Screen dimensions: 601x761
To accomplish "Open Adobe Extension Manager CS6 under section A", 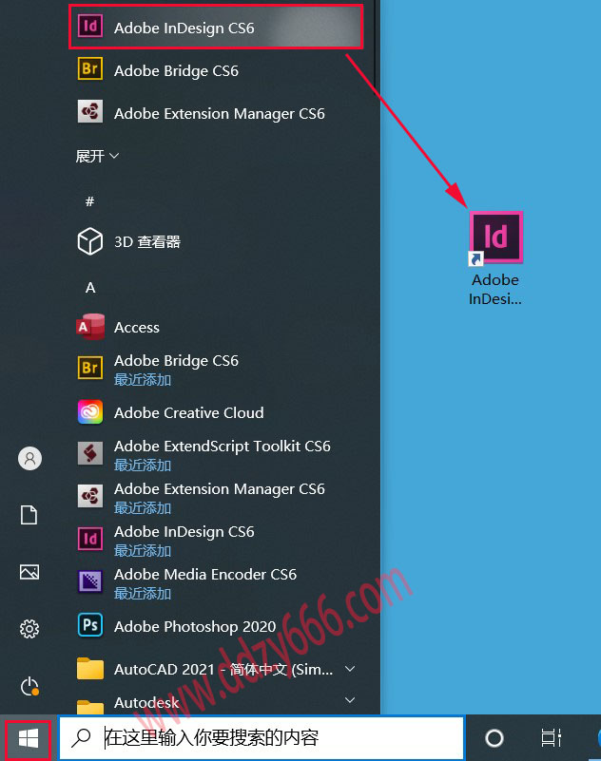I will pos(216,497).
